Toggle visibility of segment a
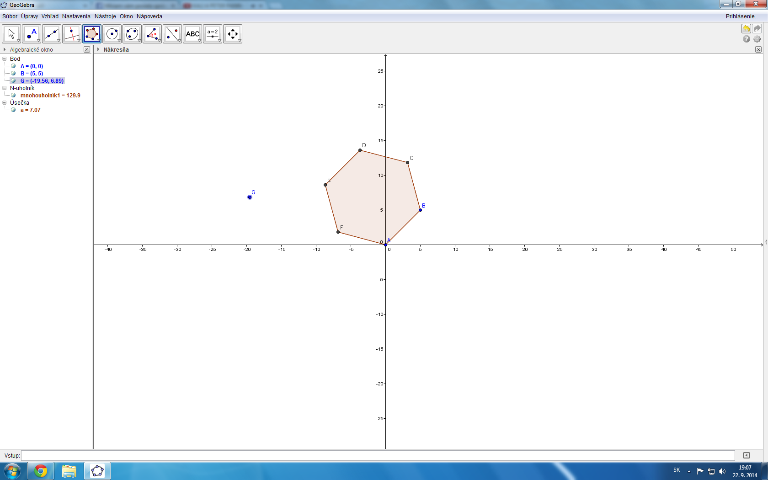The height and width of the screenshot is (480, 768). 13,110
